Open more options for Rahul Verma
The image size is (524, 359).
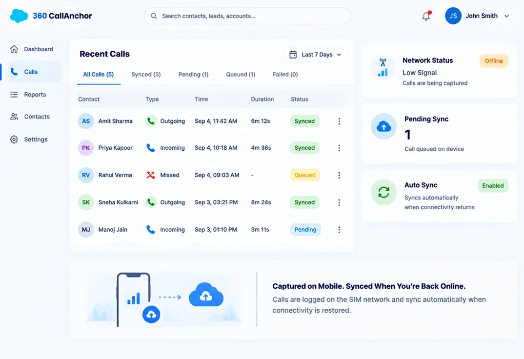339,175
